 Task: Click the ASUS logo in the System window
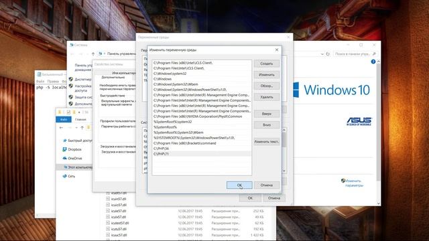(359, 121)
